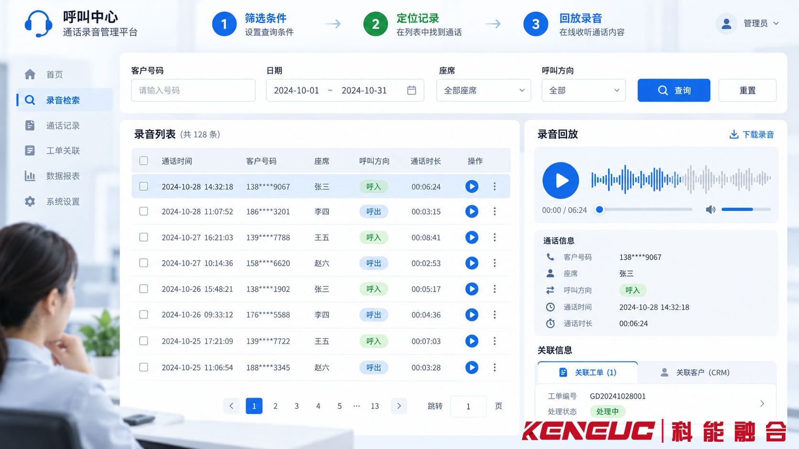Click the 下载录音 link
799x449 pixels.
pos(752,135)
